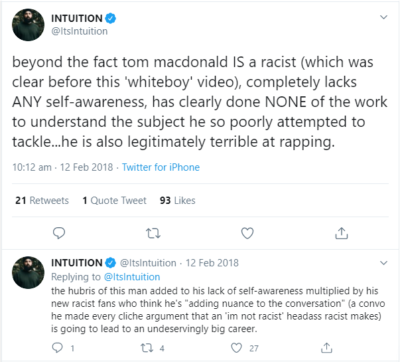Click the main tweet profile picture
The image size is (400, 362).
click(28, 25)
